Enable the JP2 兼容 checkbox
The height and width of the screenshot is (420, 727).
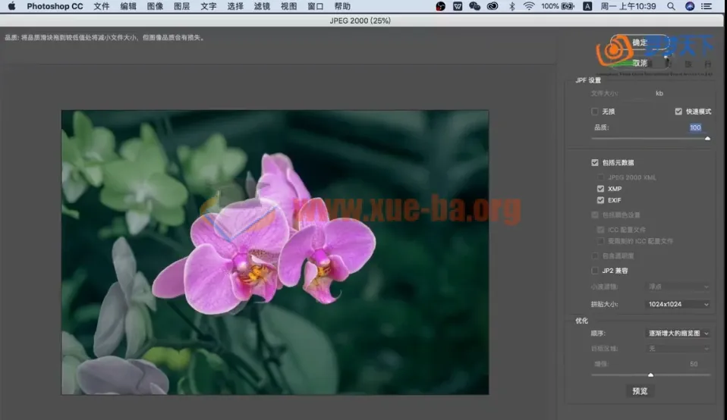pyautogui.click(x=595, y=271)
